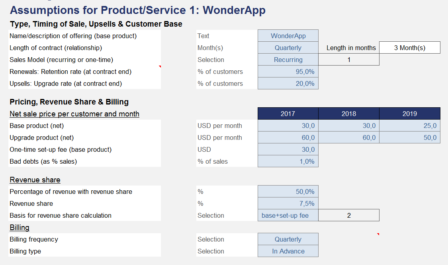This screenshot has width=448, height=265.
Task: Select the 'In Advance' billing type cell
Action: click(x=288, y=251)
